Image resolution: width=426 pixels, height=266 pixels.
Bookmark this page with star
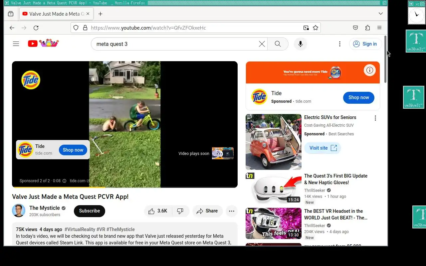(316, 28)
